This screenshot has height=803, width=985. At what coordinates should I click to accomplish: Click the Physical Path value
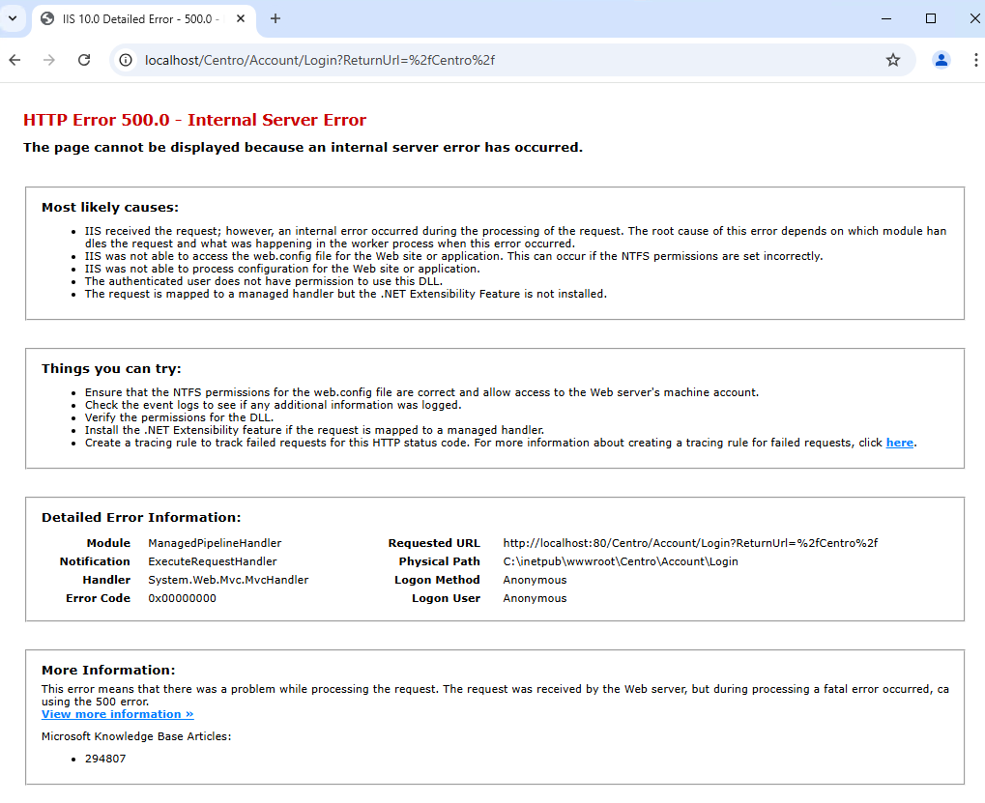620,561
